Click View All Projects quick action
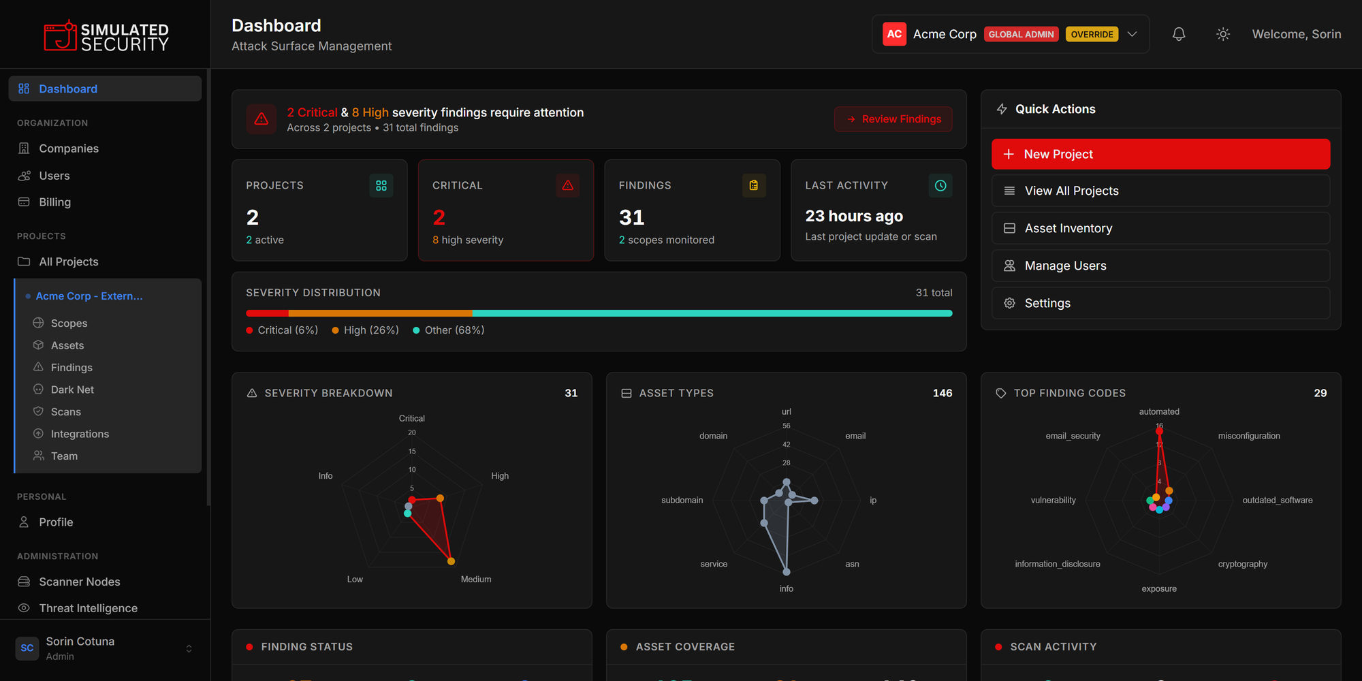Screen dimensions: 1362x681 point(1160,191)
